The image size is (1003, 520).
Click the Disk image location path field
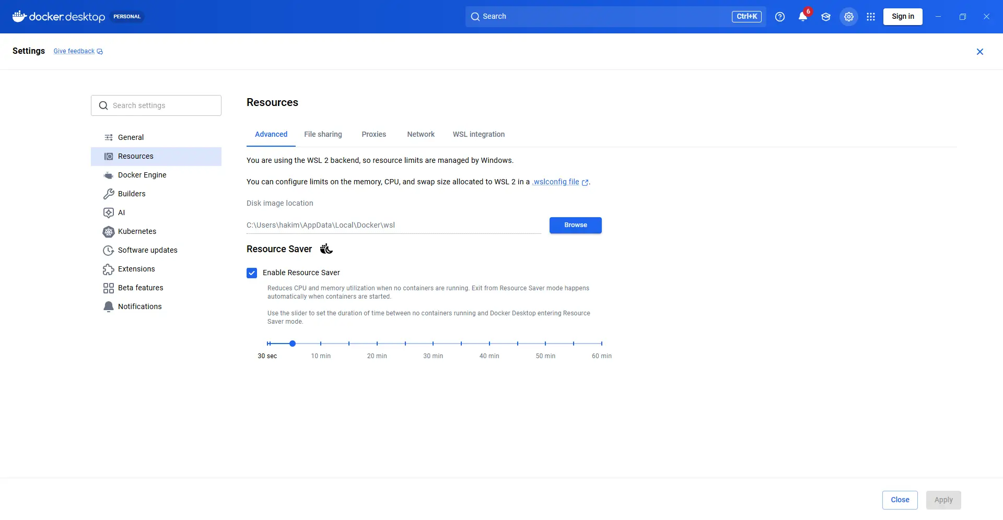pos(394,226)
